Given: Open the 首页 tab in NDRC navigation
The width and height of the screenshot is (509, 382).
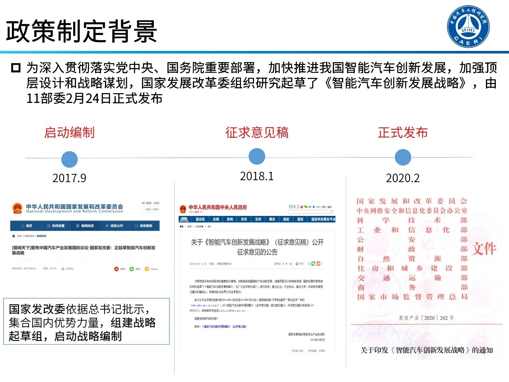Looking at the screenshot, I should coord(27,226).
